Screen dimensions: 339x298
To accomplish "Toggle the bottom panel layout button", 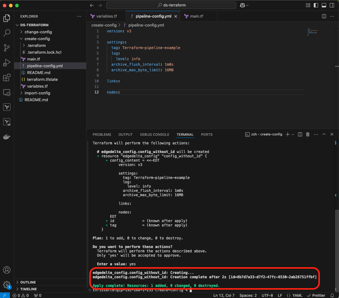I will (x=324, y=5).
